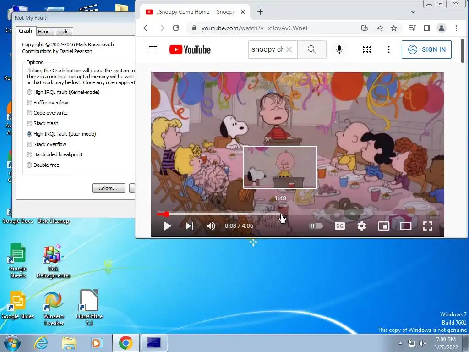This screenshot has width=469, height=352.
Task: Enable miniplayer mode icon
Action: click(384, 226)
